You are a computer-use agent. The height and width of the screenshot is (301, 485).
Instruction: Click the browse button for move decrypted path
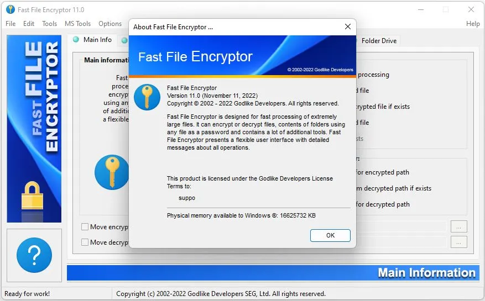[x=458, y=242]
